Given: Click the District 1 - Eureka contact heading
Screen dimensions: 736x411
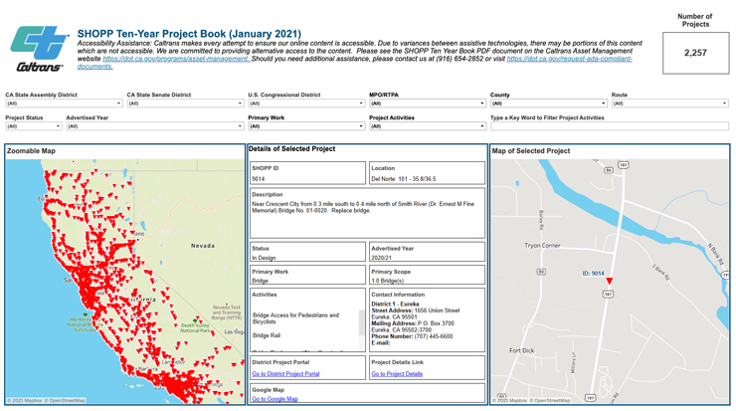Looking at the screenshot, I should click(x=395, y=304).
